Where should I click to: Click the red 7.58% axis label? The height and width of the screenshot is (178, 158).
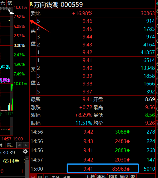[19, 17]
